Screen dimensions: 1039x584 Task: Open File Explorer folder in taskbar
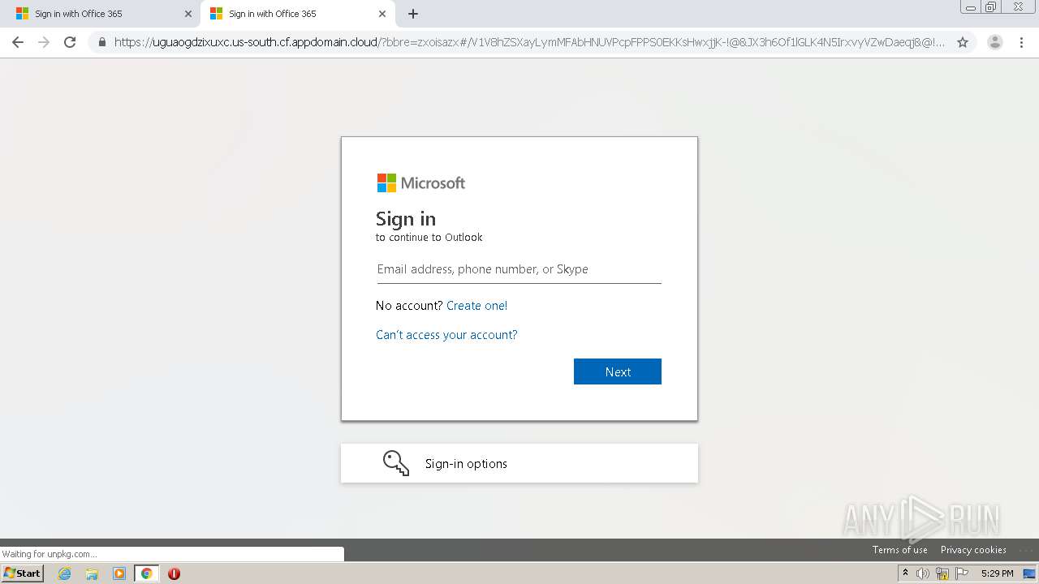click(x=92, y=573)
